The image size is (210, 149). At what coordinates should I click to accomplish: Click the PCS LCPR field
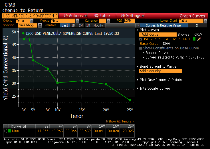[x=129, y=21]
